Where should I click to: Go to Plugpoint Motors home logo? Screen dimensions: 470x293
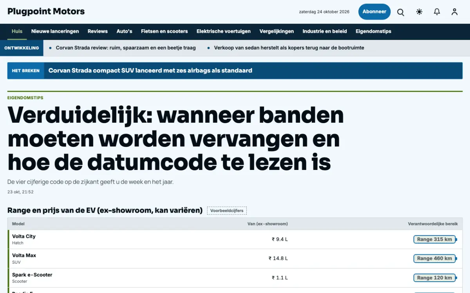(46, 11)
